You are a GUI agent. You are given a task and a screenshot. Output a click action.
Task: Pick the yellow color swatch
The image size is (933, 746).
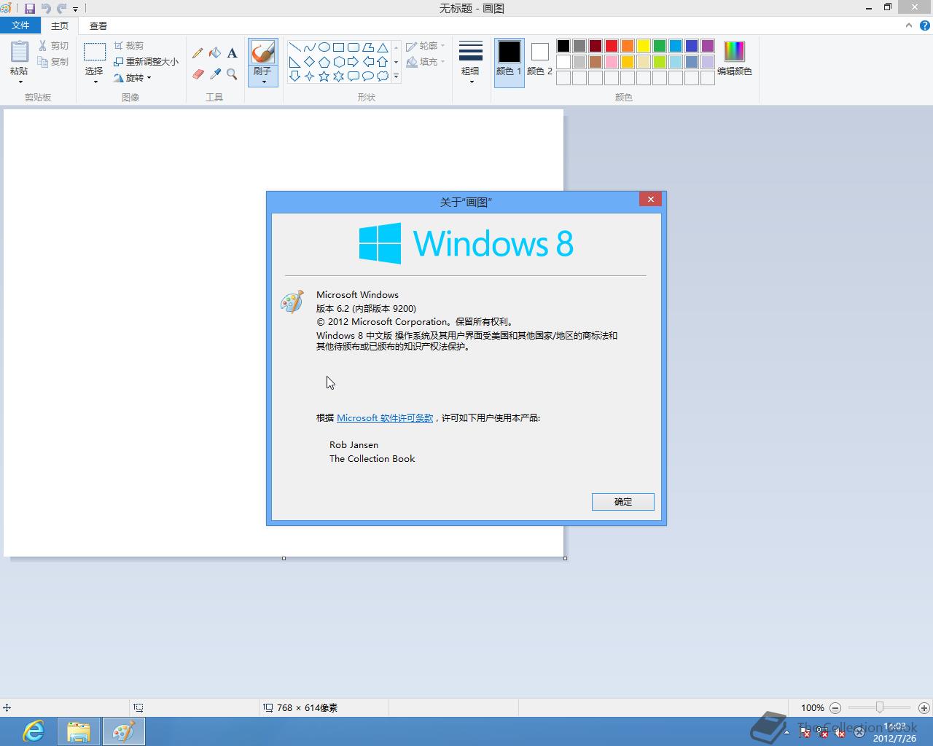(x=644, y=46)
